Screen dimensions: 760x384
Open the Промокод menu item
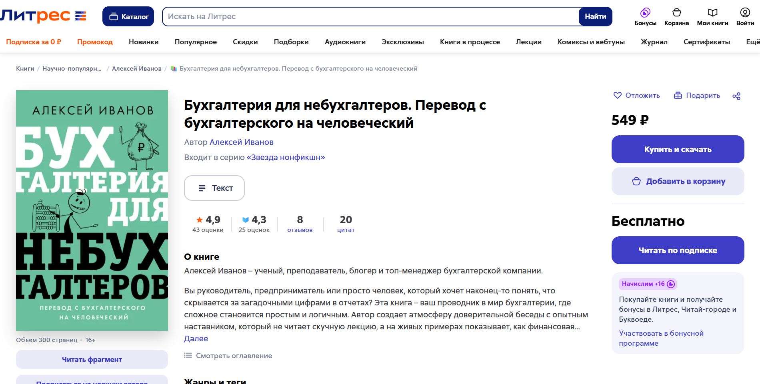point(95,42)
